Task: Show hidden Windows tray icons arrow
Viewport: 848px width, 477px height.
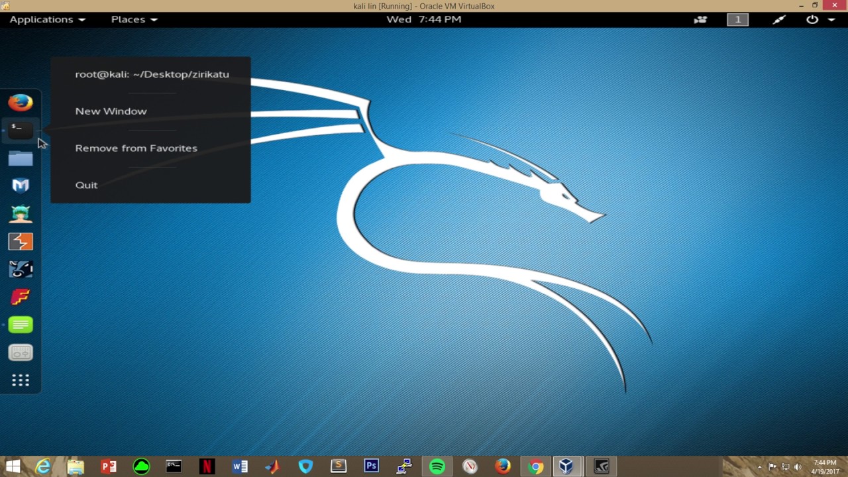Action: [760, 466]
